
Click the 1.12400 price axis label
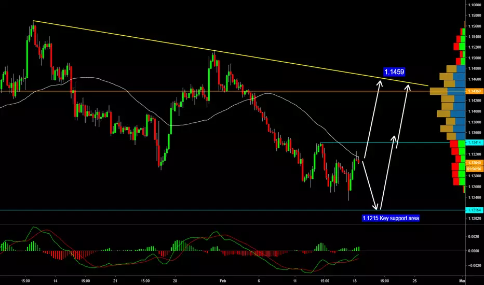pos(475,197)
